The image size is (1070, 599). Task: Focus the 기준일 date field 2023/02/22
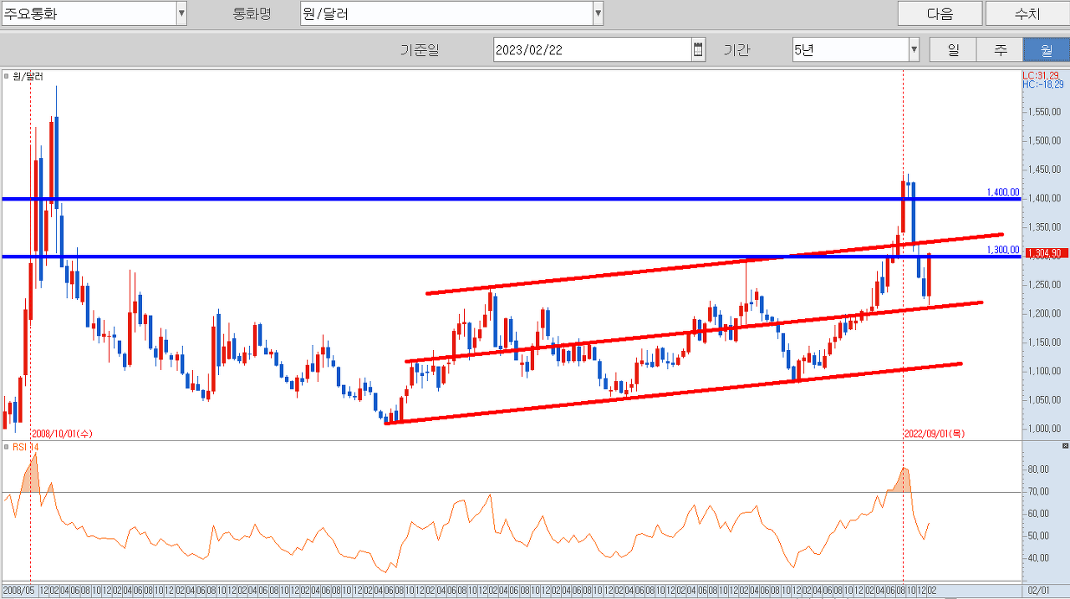[593, 49]
